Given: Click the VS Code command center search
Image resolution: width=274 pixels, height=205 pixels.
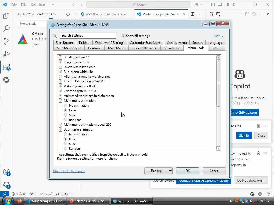Looking at the screenshot, I should coord(139,5).
